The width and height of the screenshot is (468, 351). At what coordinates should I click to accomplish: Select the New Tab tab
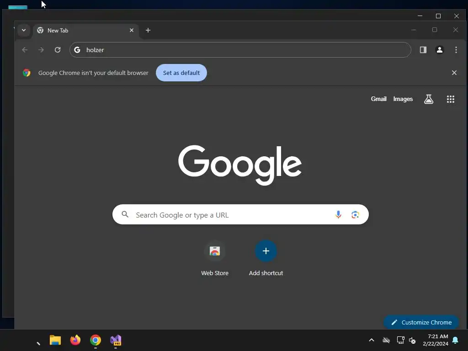click(x=85, y=31)
